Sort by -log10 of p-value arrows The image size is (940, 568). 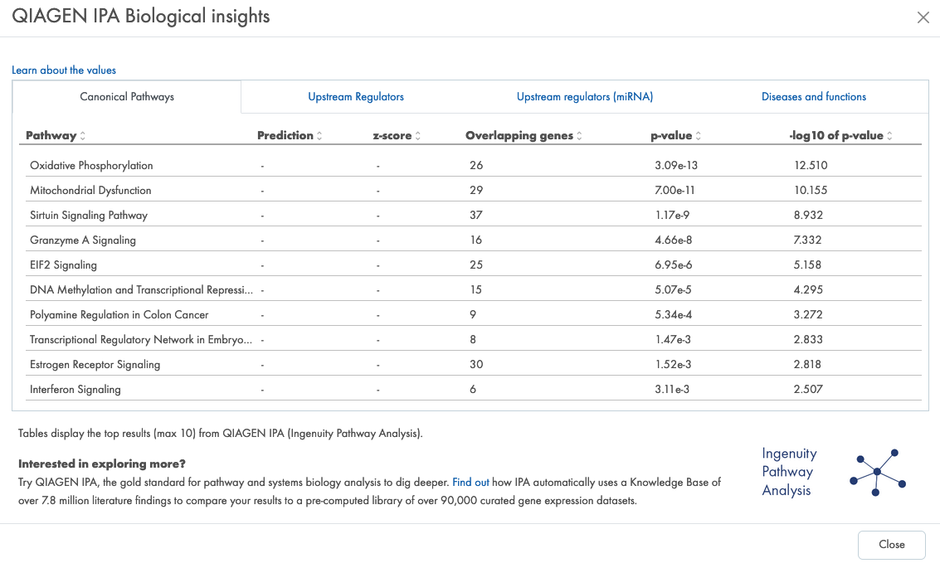tap(889, 136)
